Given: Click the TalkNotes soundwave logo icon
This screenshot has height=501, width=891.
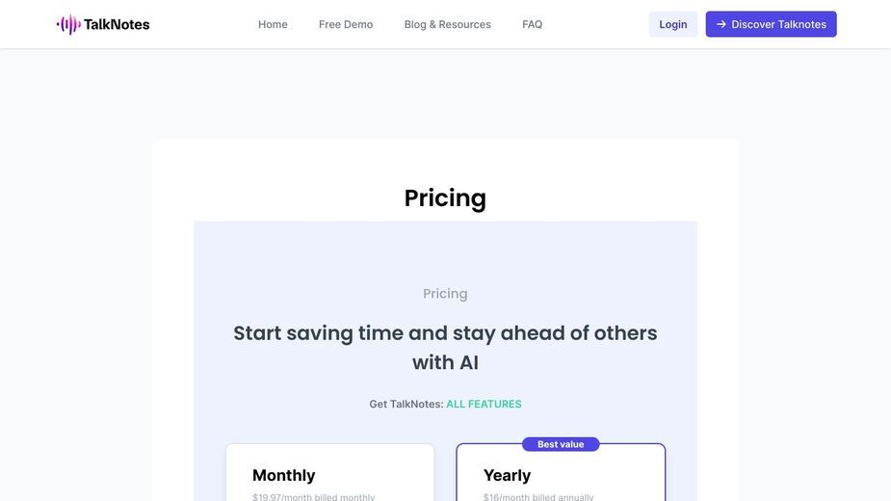Looking at the screenshot, I should pyautogui.click(x=68, y=24).
